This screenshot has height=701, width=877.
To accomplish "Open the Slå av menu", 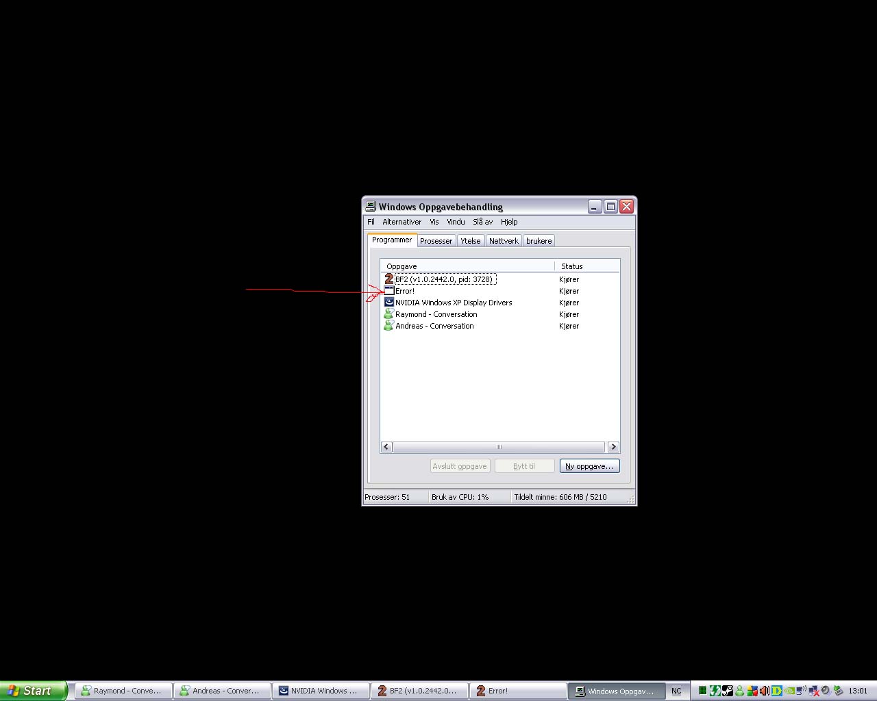I will coord(482,222).
